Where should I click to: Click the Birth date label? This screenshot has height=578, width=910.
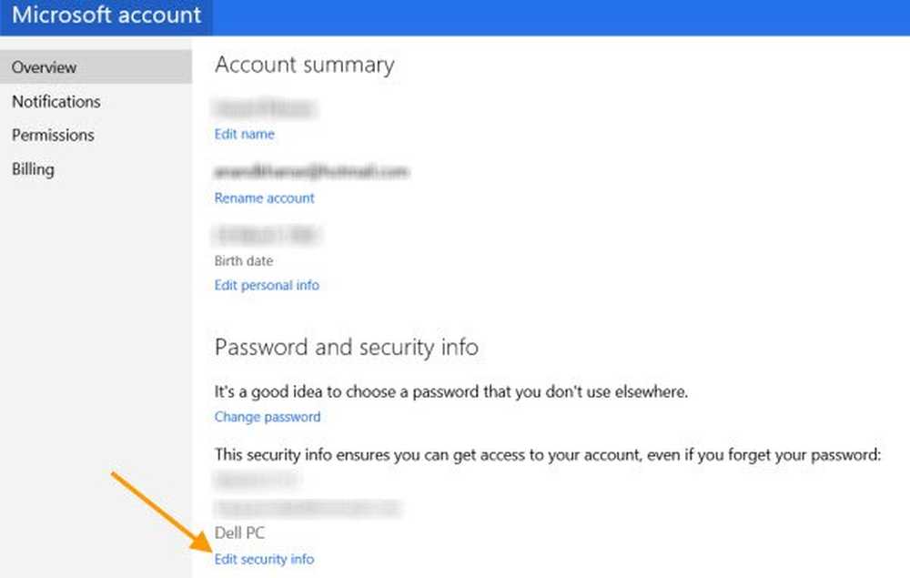coord(244,261)
